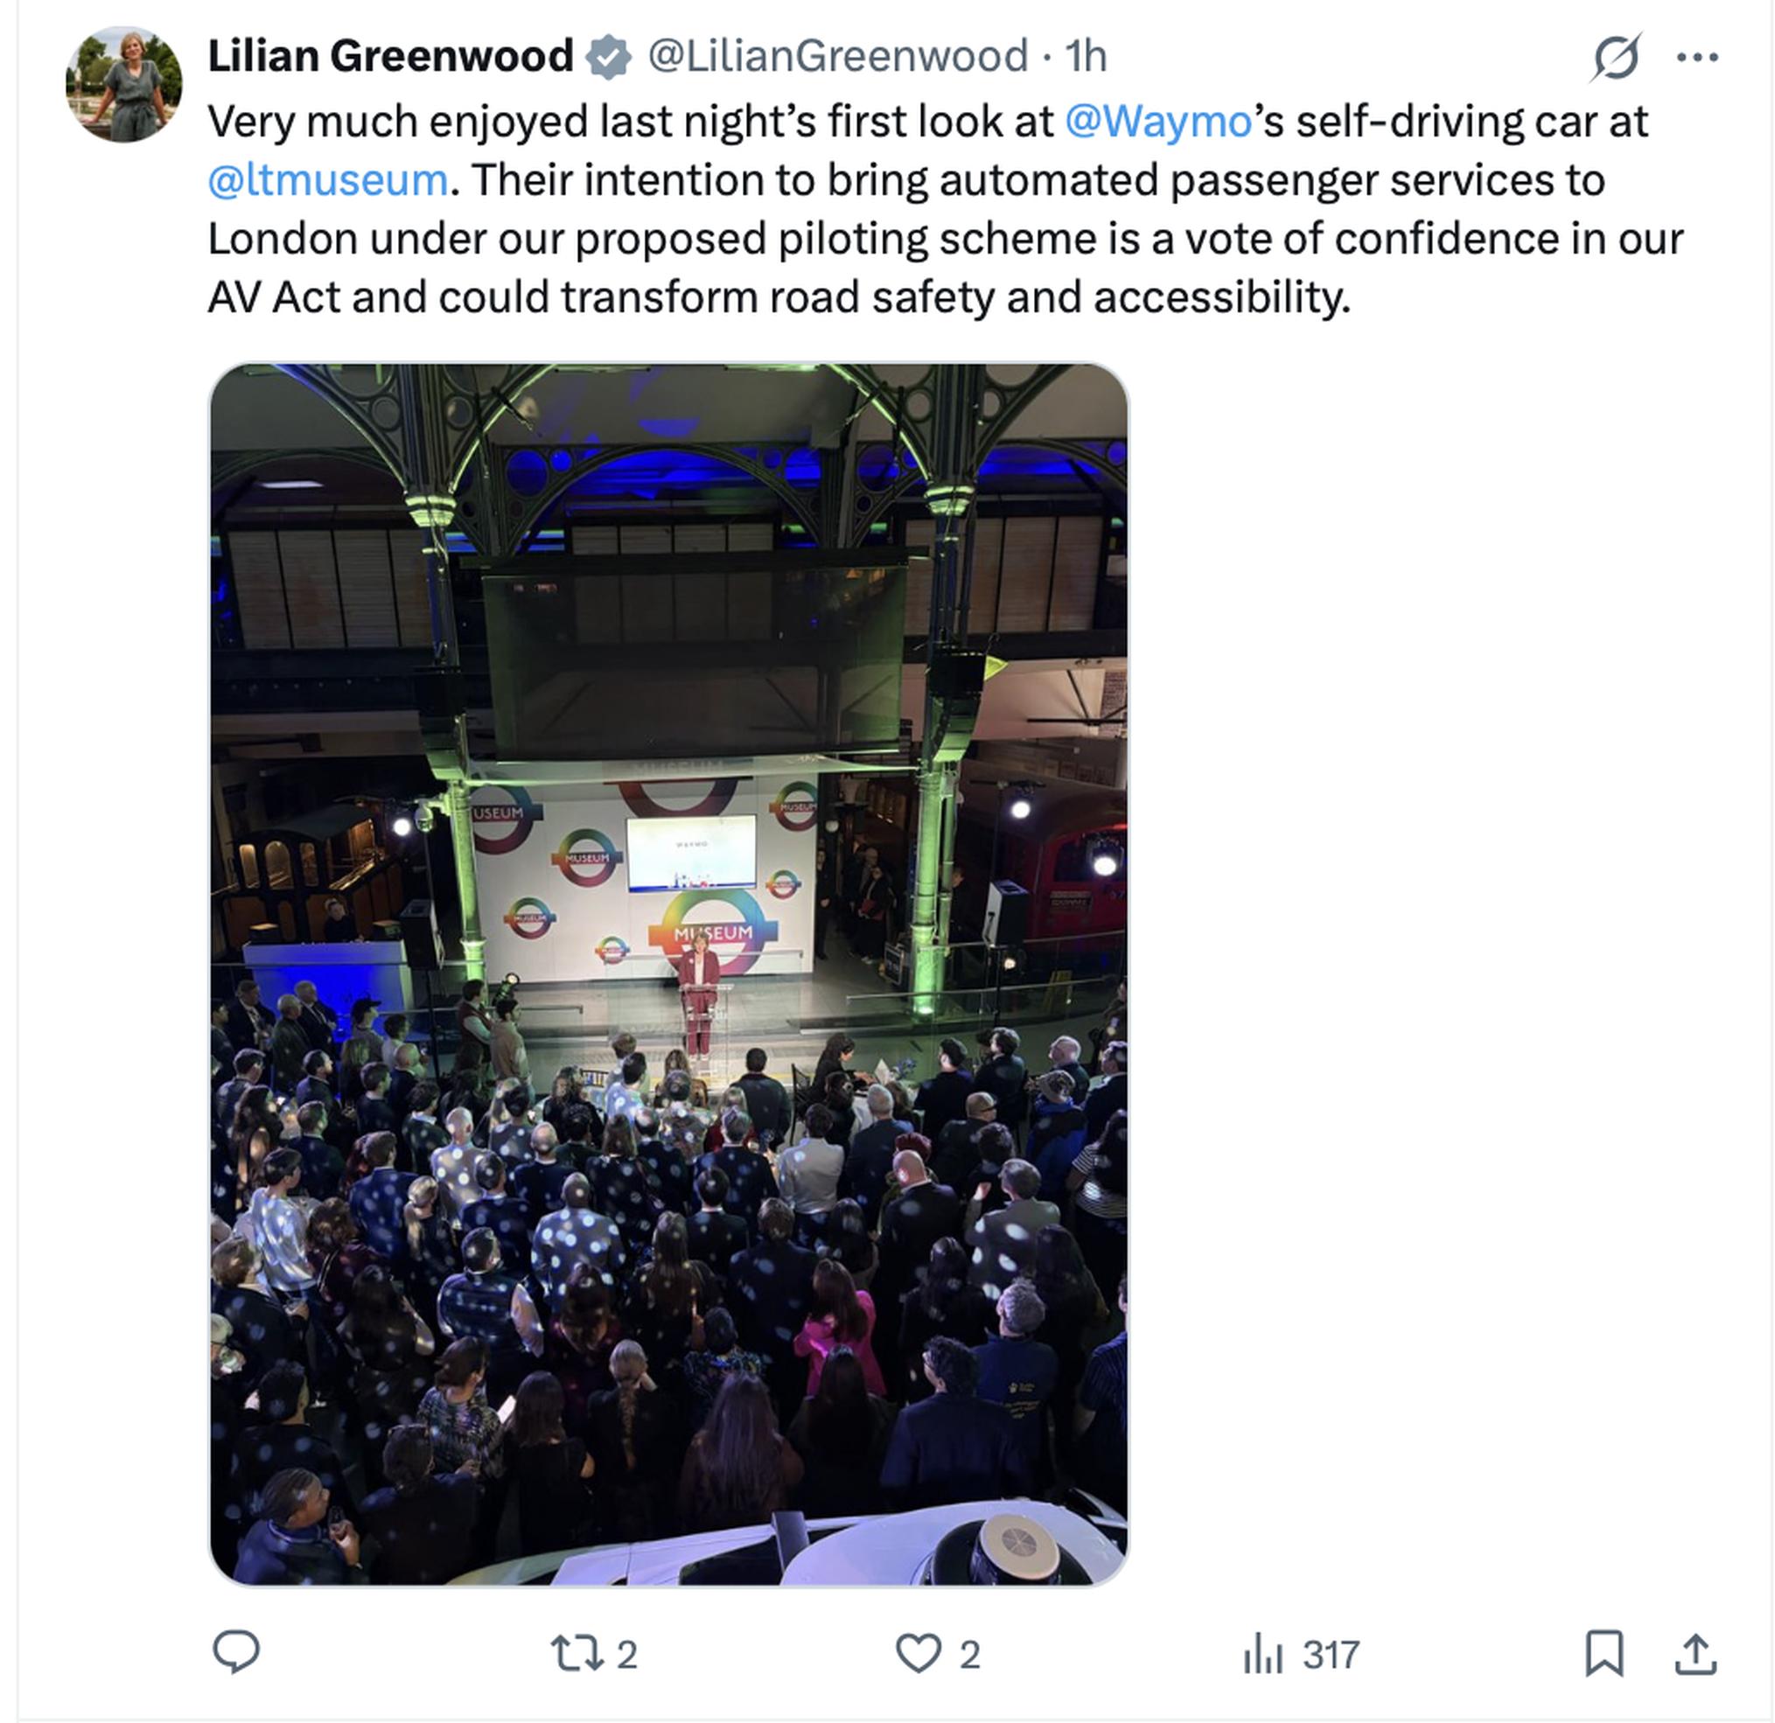
Task: Open Lilian Greenwood's profile avatar
Action: pyautogui.click(x=124, y=84)
